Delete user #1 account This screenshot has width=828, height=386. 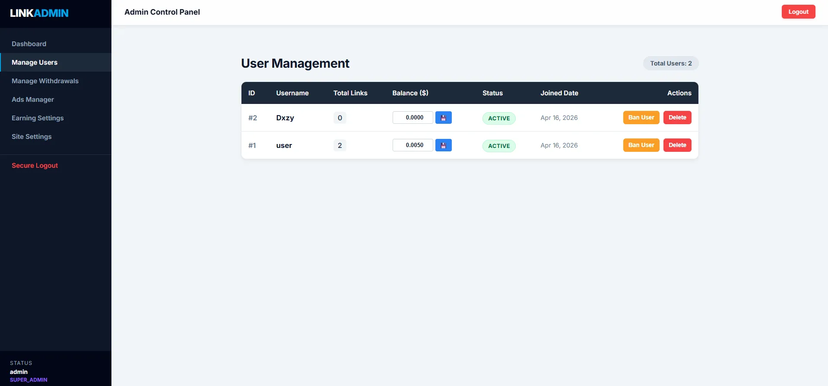677,145
